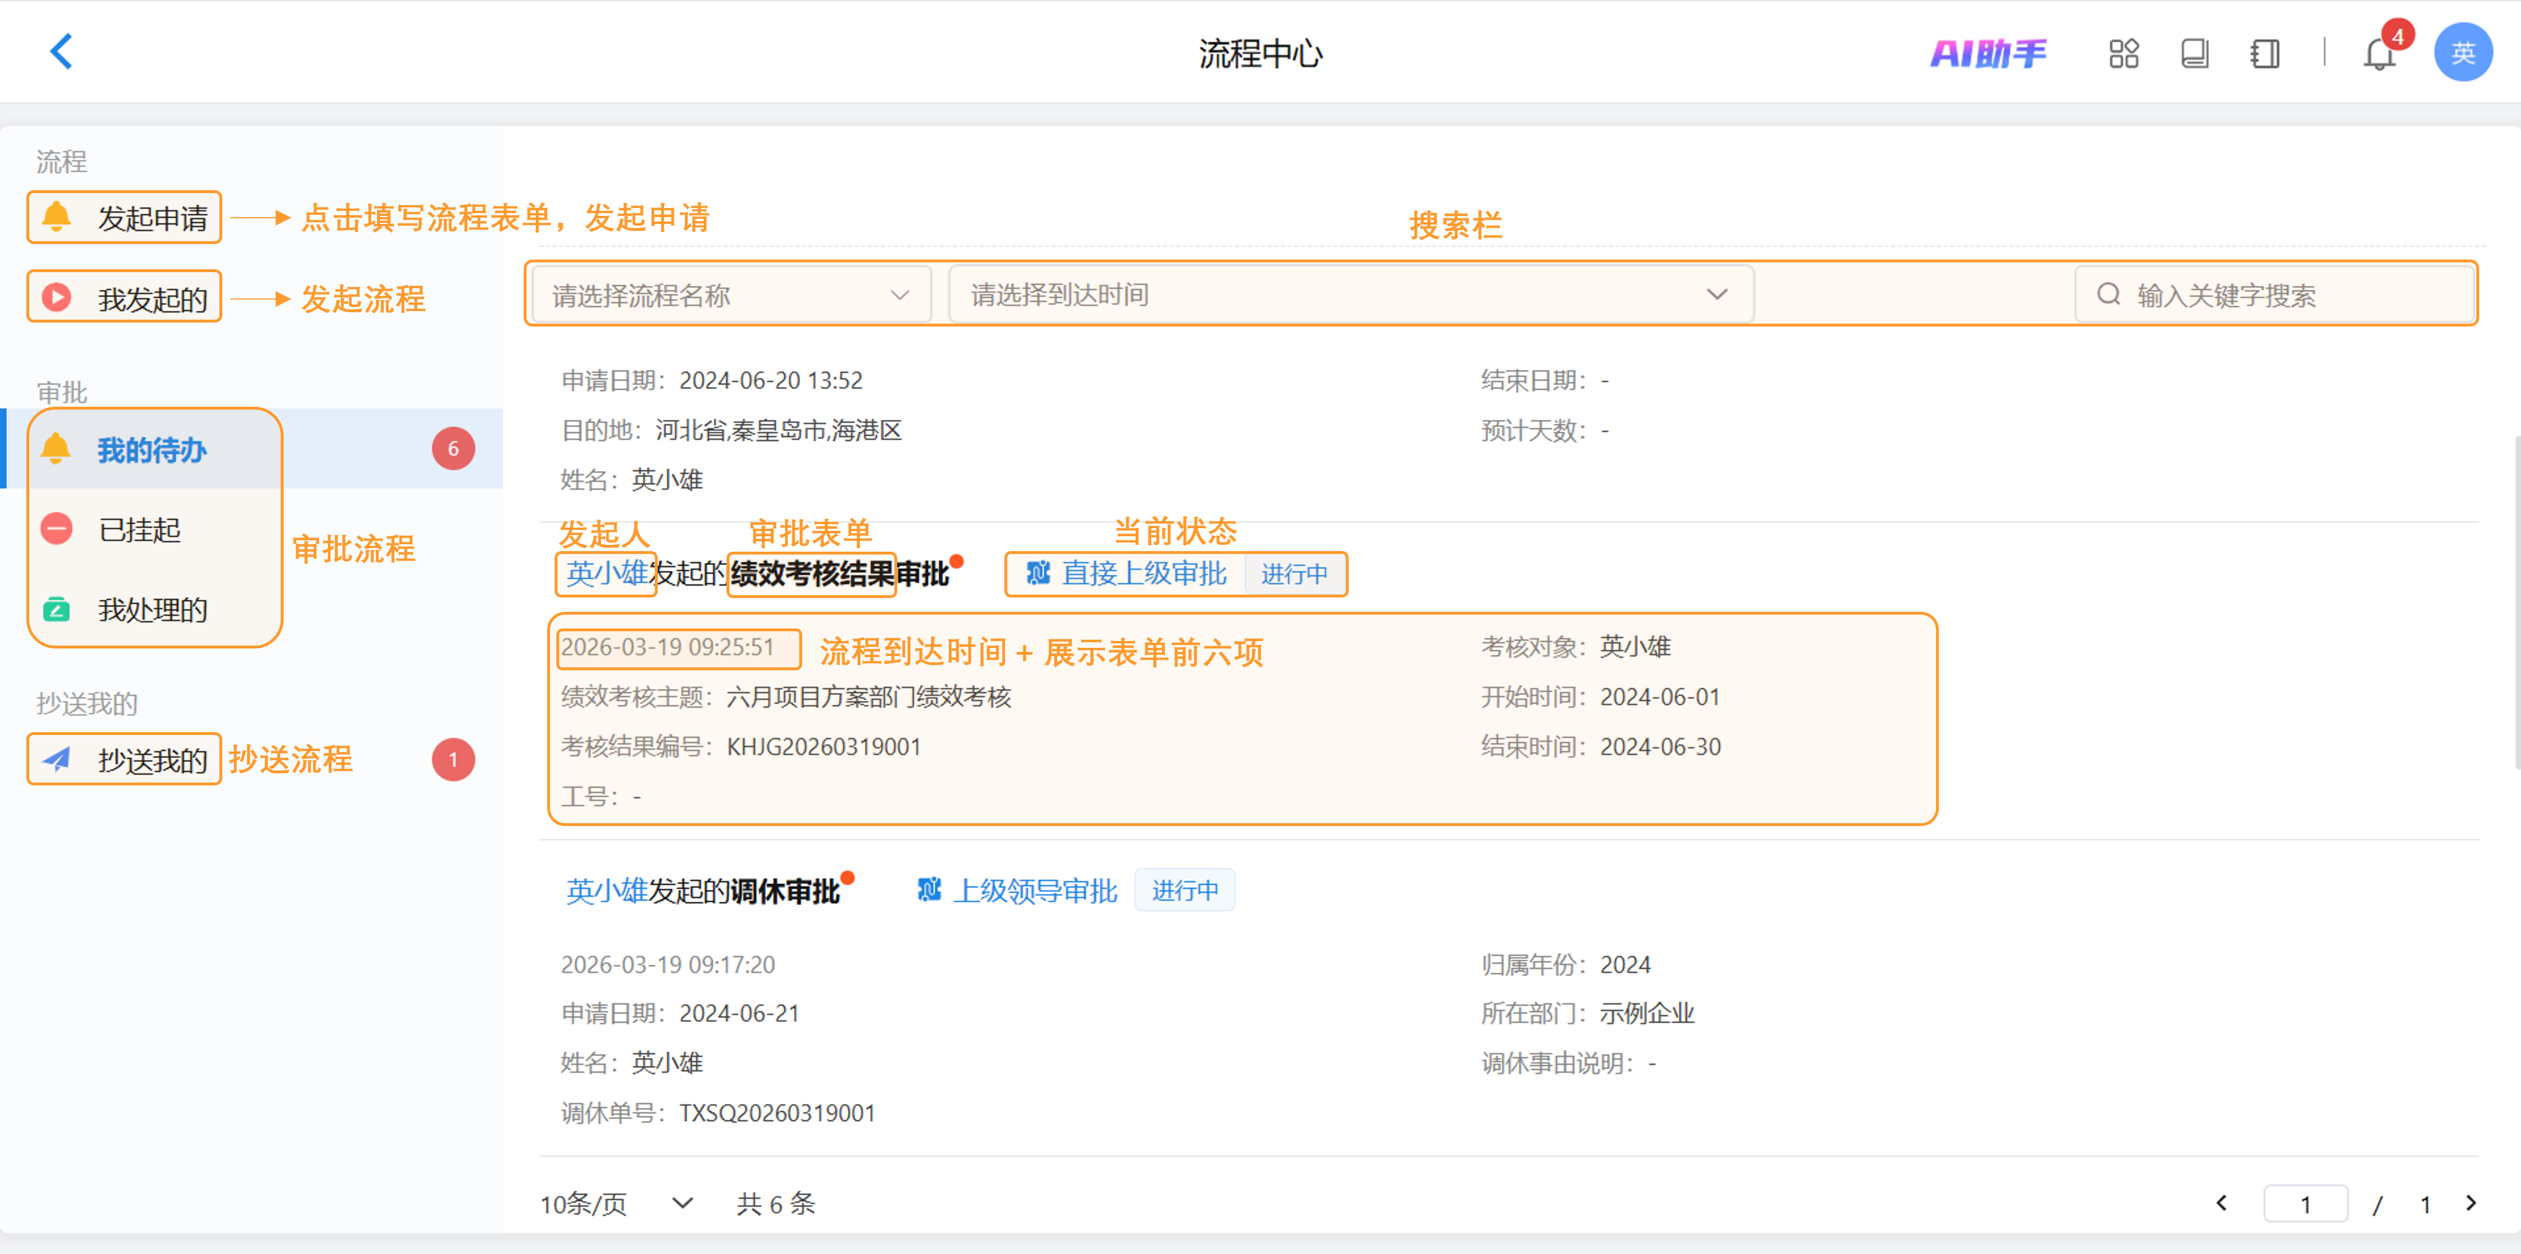Click the back arrow icon

[61, 52]
